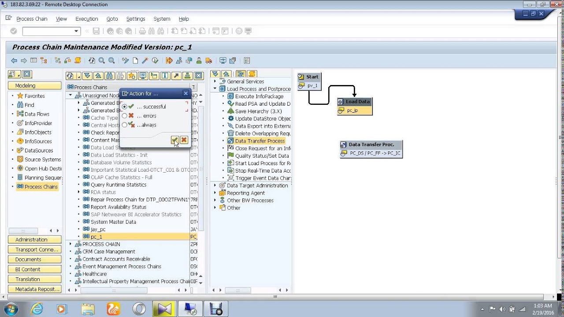The height and width of the screenshot is (317, 564).
Task: Open the BI Content section button
Action: pos(35,269)
